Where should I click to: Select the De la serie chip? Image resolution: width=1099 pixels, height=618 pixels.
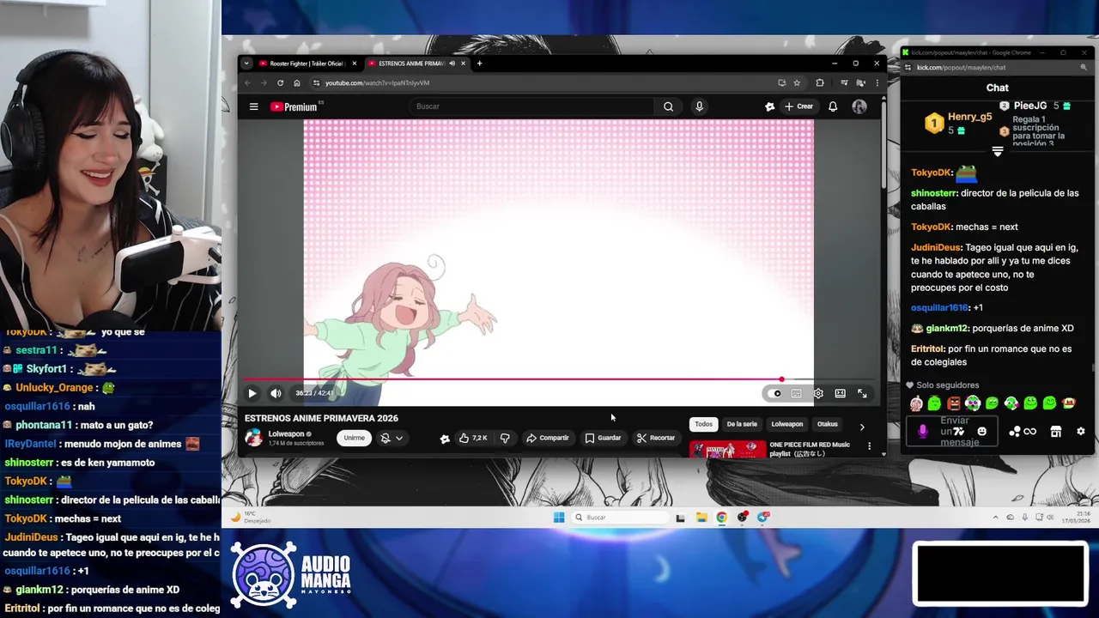point(742,424)
